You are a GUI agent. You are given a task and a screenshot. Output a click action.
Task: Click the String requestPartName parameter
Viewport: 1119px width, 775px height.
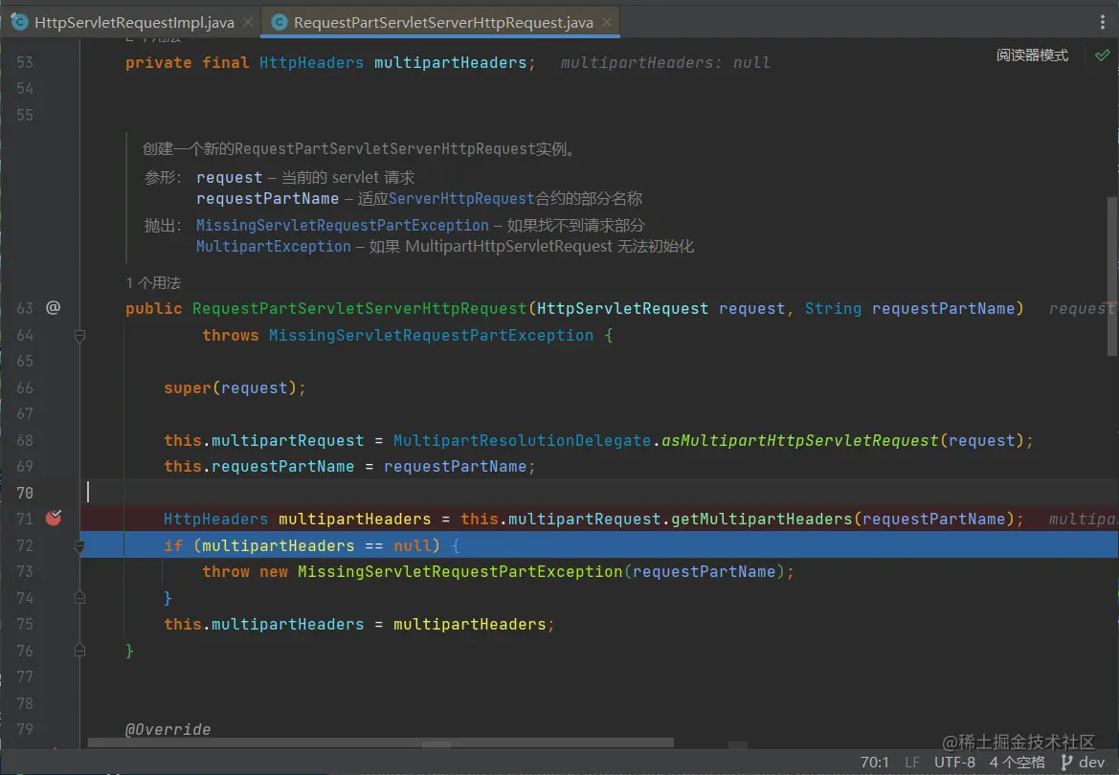[x=909, y=308]
